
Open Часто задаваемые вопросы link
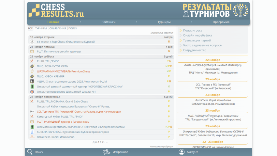(x=203, y=45)
